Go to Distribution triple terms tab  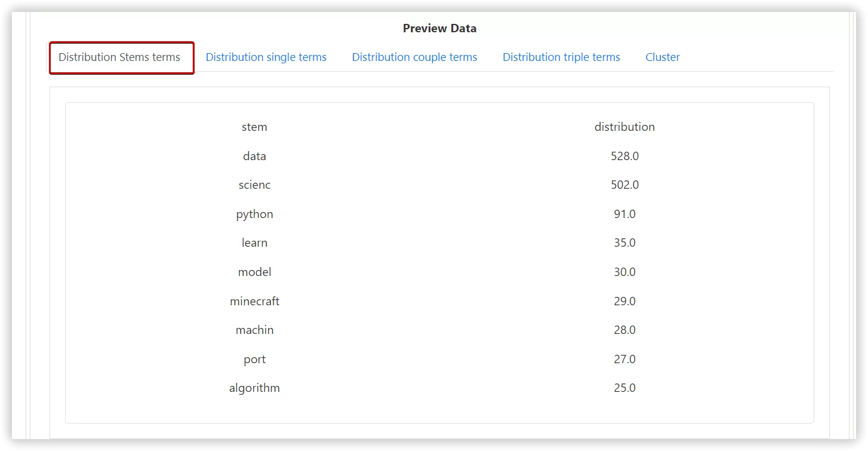[x=561, y=57]
